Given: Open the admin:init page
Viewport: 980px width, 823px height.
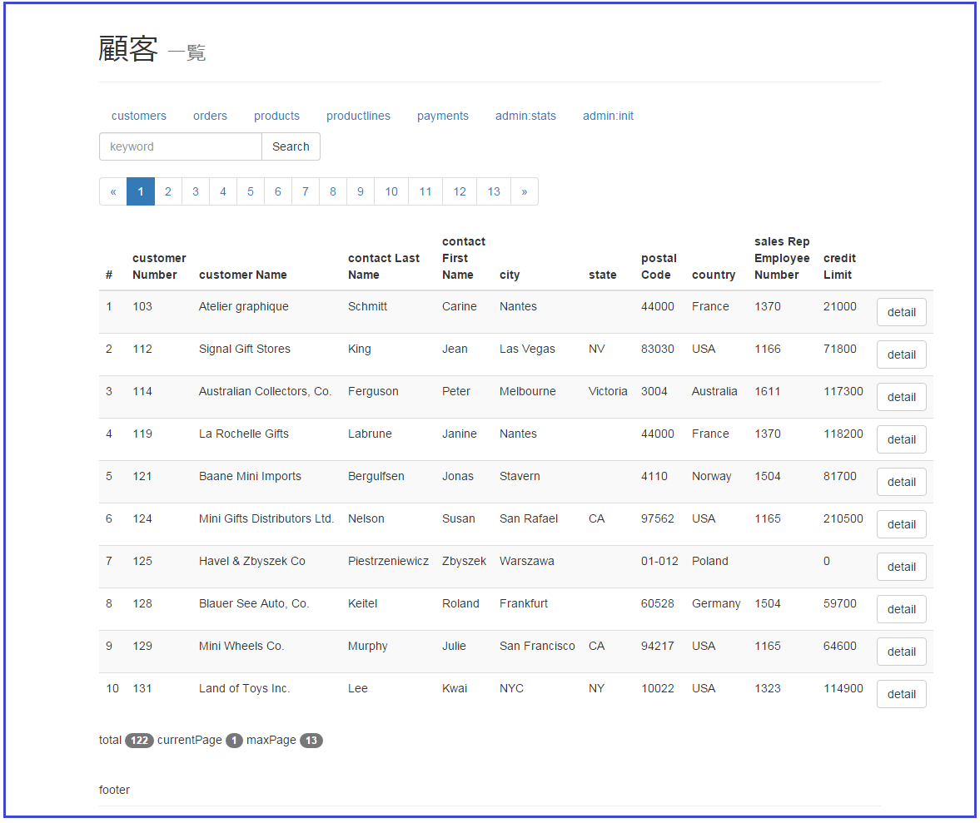Looking at the screenshot, I should (607, 116).
